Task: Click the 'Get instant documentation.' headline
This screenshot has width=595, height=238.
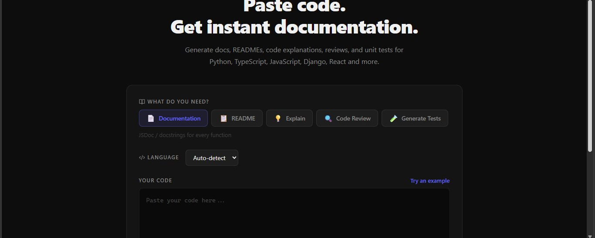Action: 294,27
